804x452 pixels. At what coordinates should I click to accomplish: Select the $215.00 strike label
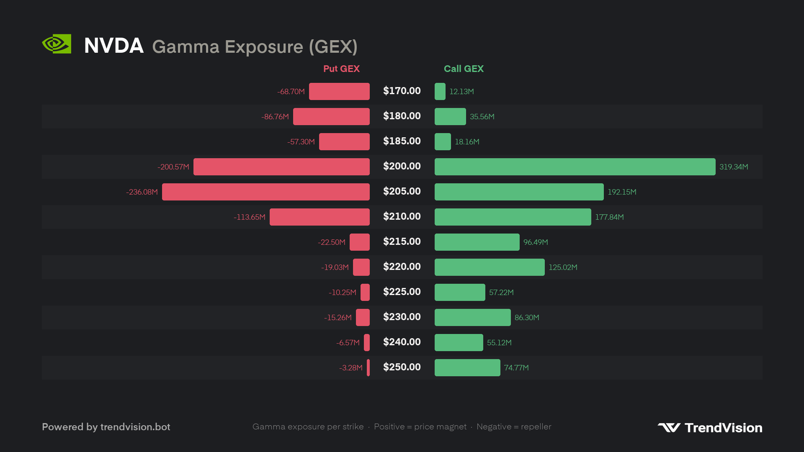click(x=402, y=241)
